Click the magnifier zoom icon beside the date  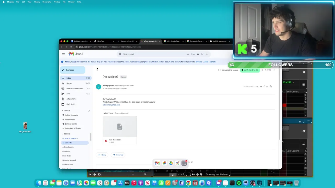(x=271, y=86)
